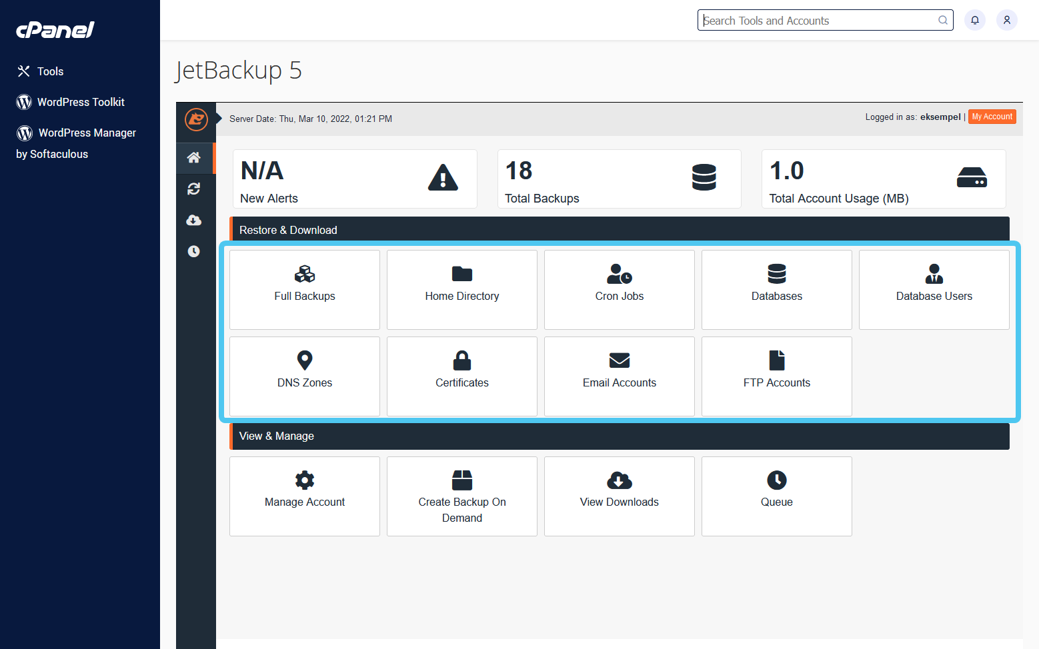The image size is (1039, 649).
Task: Select the Cron Jobs restore icon
Action: coord(619,289)
